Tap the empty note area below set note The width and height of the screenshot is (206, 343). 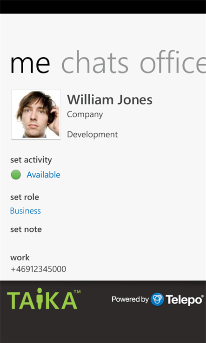point(103,243)
